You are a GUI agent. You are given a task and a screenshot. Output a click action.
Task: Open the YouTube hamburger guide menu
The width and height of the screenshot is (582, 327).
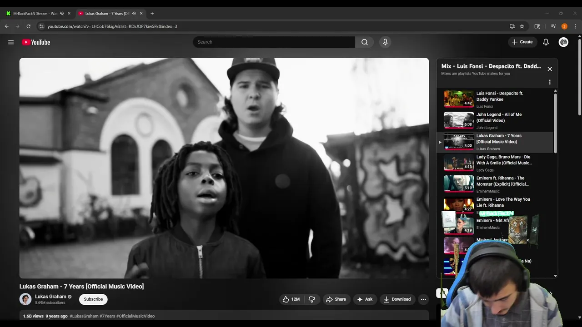click(x=11, y=42)
